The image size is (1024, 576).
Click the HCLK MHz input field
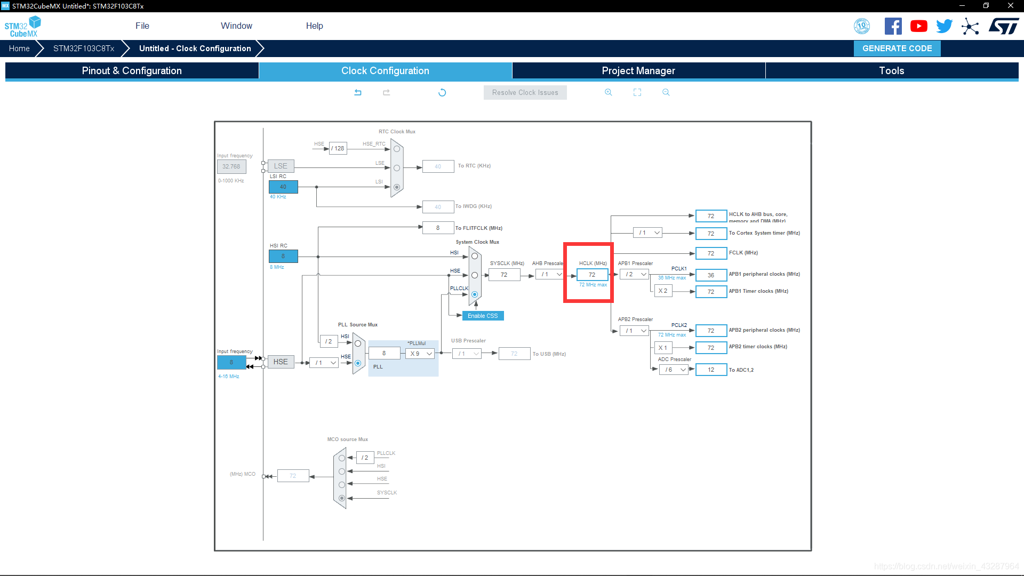[591, 274]
